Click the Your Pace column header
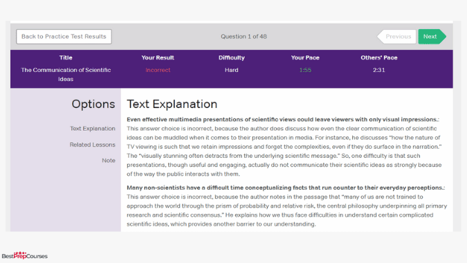 (x=305, y=57)
